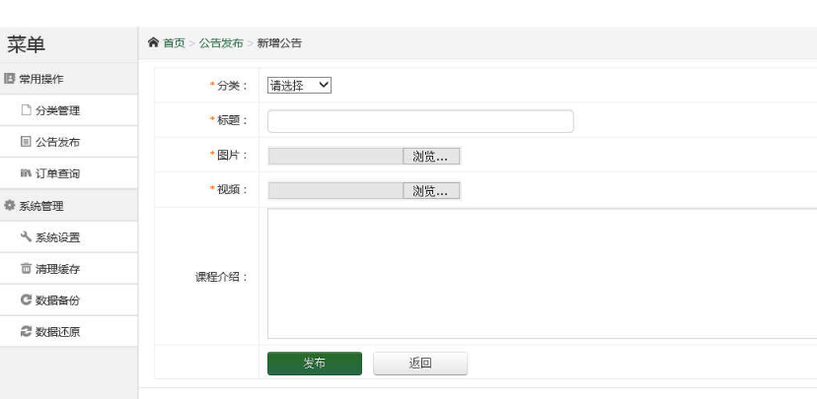
Task: Focus the 标题 text input field
Action: [x=420, y=121]
